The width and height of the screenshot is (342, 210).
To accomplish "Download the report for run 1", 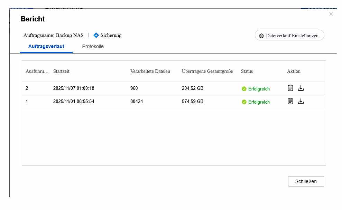I will click(301, 101).
